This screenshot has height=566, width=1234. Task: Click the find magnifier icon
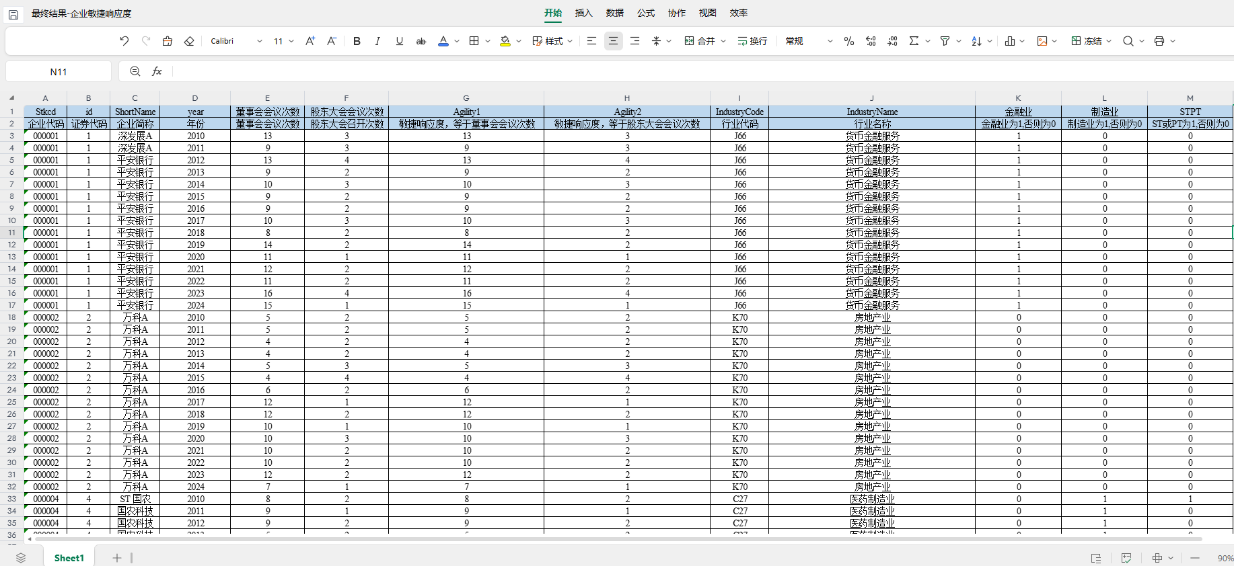tap(1128, 41)
